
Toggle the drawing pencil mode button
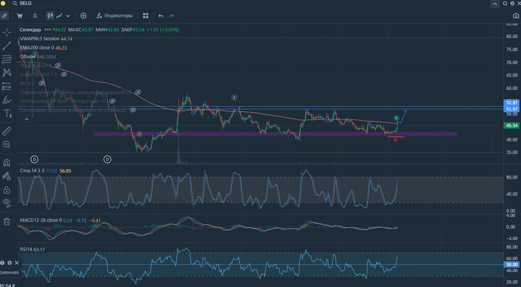[x=4, y=16]
